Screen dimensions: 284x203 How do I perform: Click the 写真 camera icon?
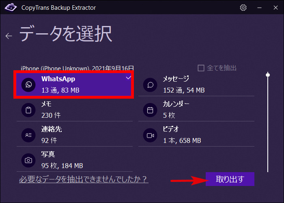click(x=28, y=160)
